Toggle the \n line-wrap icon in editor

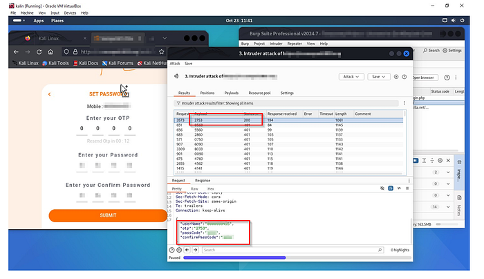399,188
